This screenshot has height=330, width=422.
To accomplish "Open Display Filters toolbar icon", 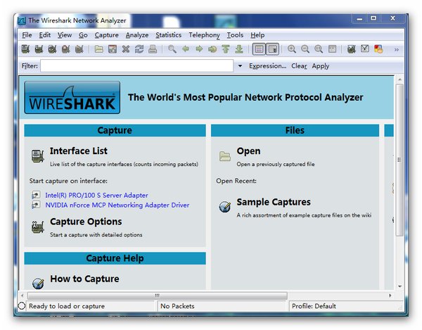I will 365,49.
